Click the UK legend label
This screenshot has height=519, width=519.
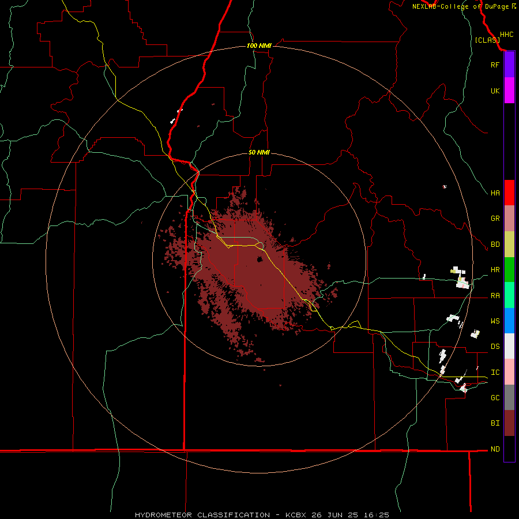(x=495, y=91)
